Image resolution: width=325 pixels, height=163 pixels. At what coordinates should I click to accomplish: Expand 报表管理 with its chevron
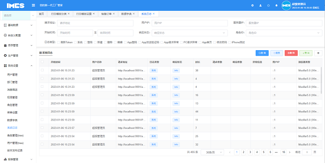[32, 160]
